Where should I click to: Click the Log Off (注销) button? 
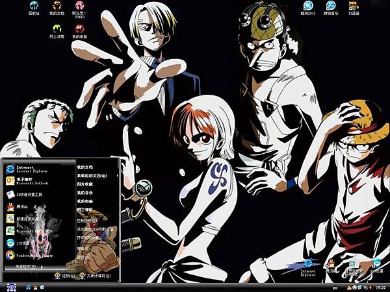[64, 275]
